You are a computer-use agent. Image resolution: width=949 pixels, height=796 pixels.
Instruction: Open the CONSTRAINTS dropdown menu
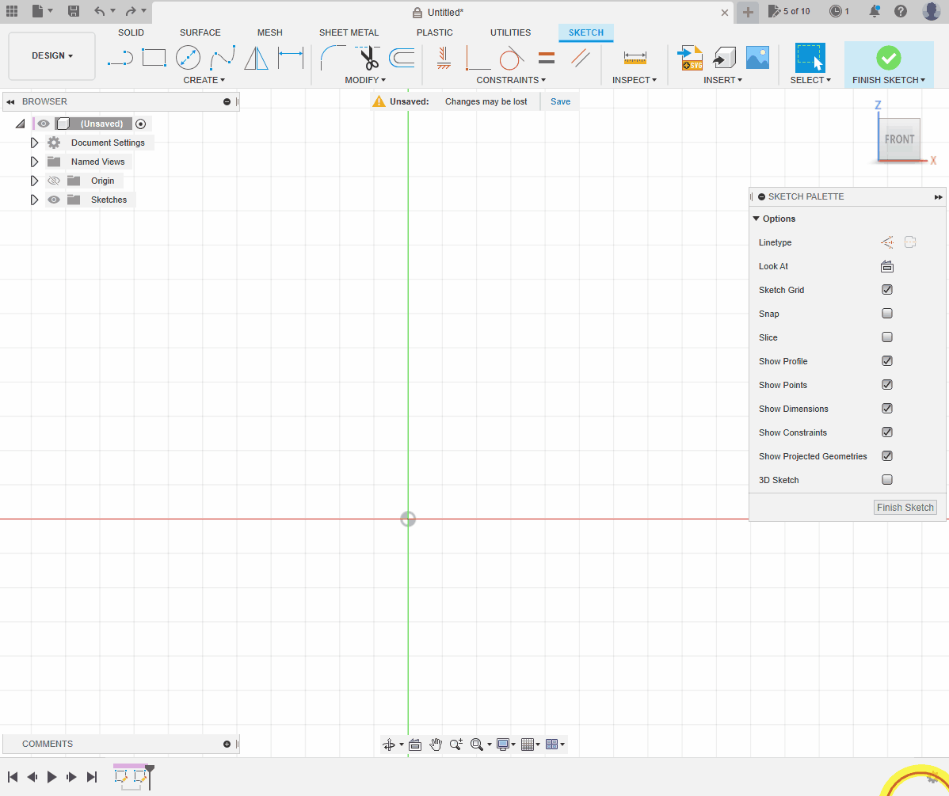tap(510, 80)
